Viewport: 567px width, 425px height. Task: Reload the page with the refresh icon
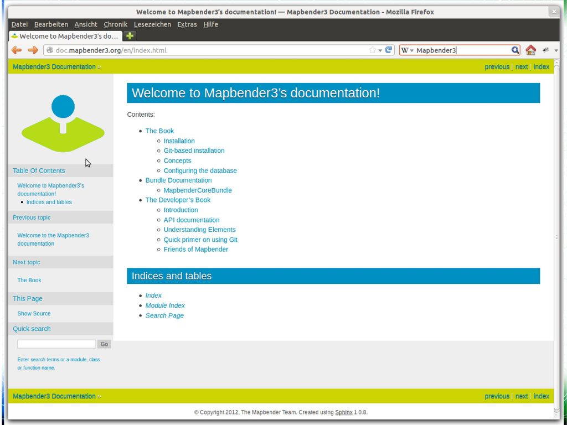pos(389,50)
